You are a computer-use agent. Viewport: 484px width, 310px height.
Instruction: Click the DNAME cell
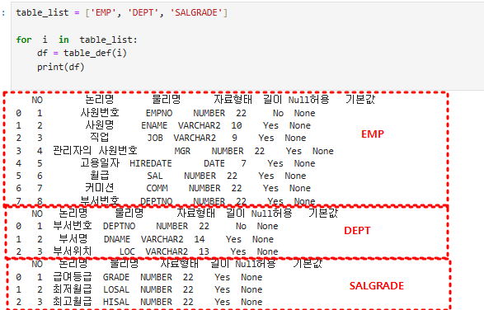[117, 239]
